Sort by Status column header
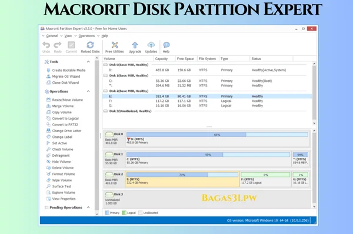Image resolution: width=353 pixels, height=234 pixels. (x=271, y=59)
